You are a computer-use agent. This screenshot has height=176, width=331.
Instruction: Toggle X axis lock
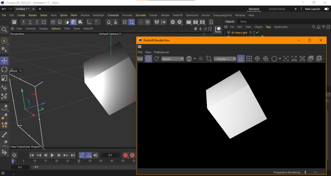coord(23,22)
